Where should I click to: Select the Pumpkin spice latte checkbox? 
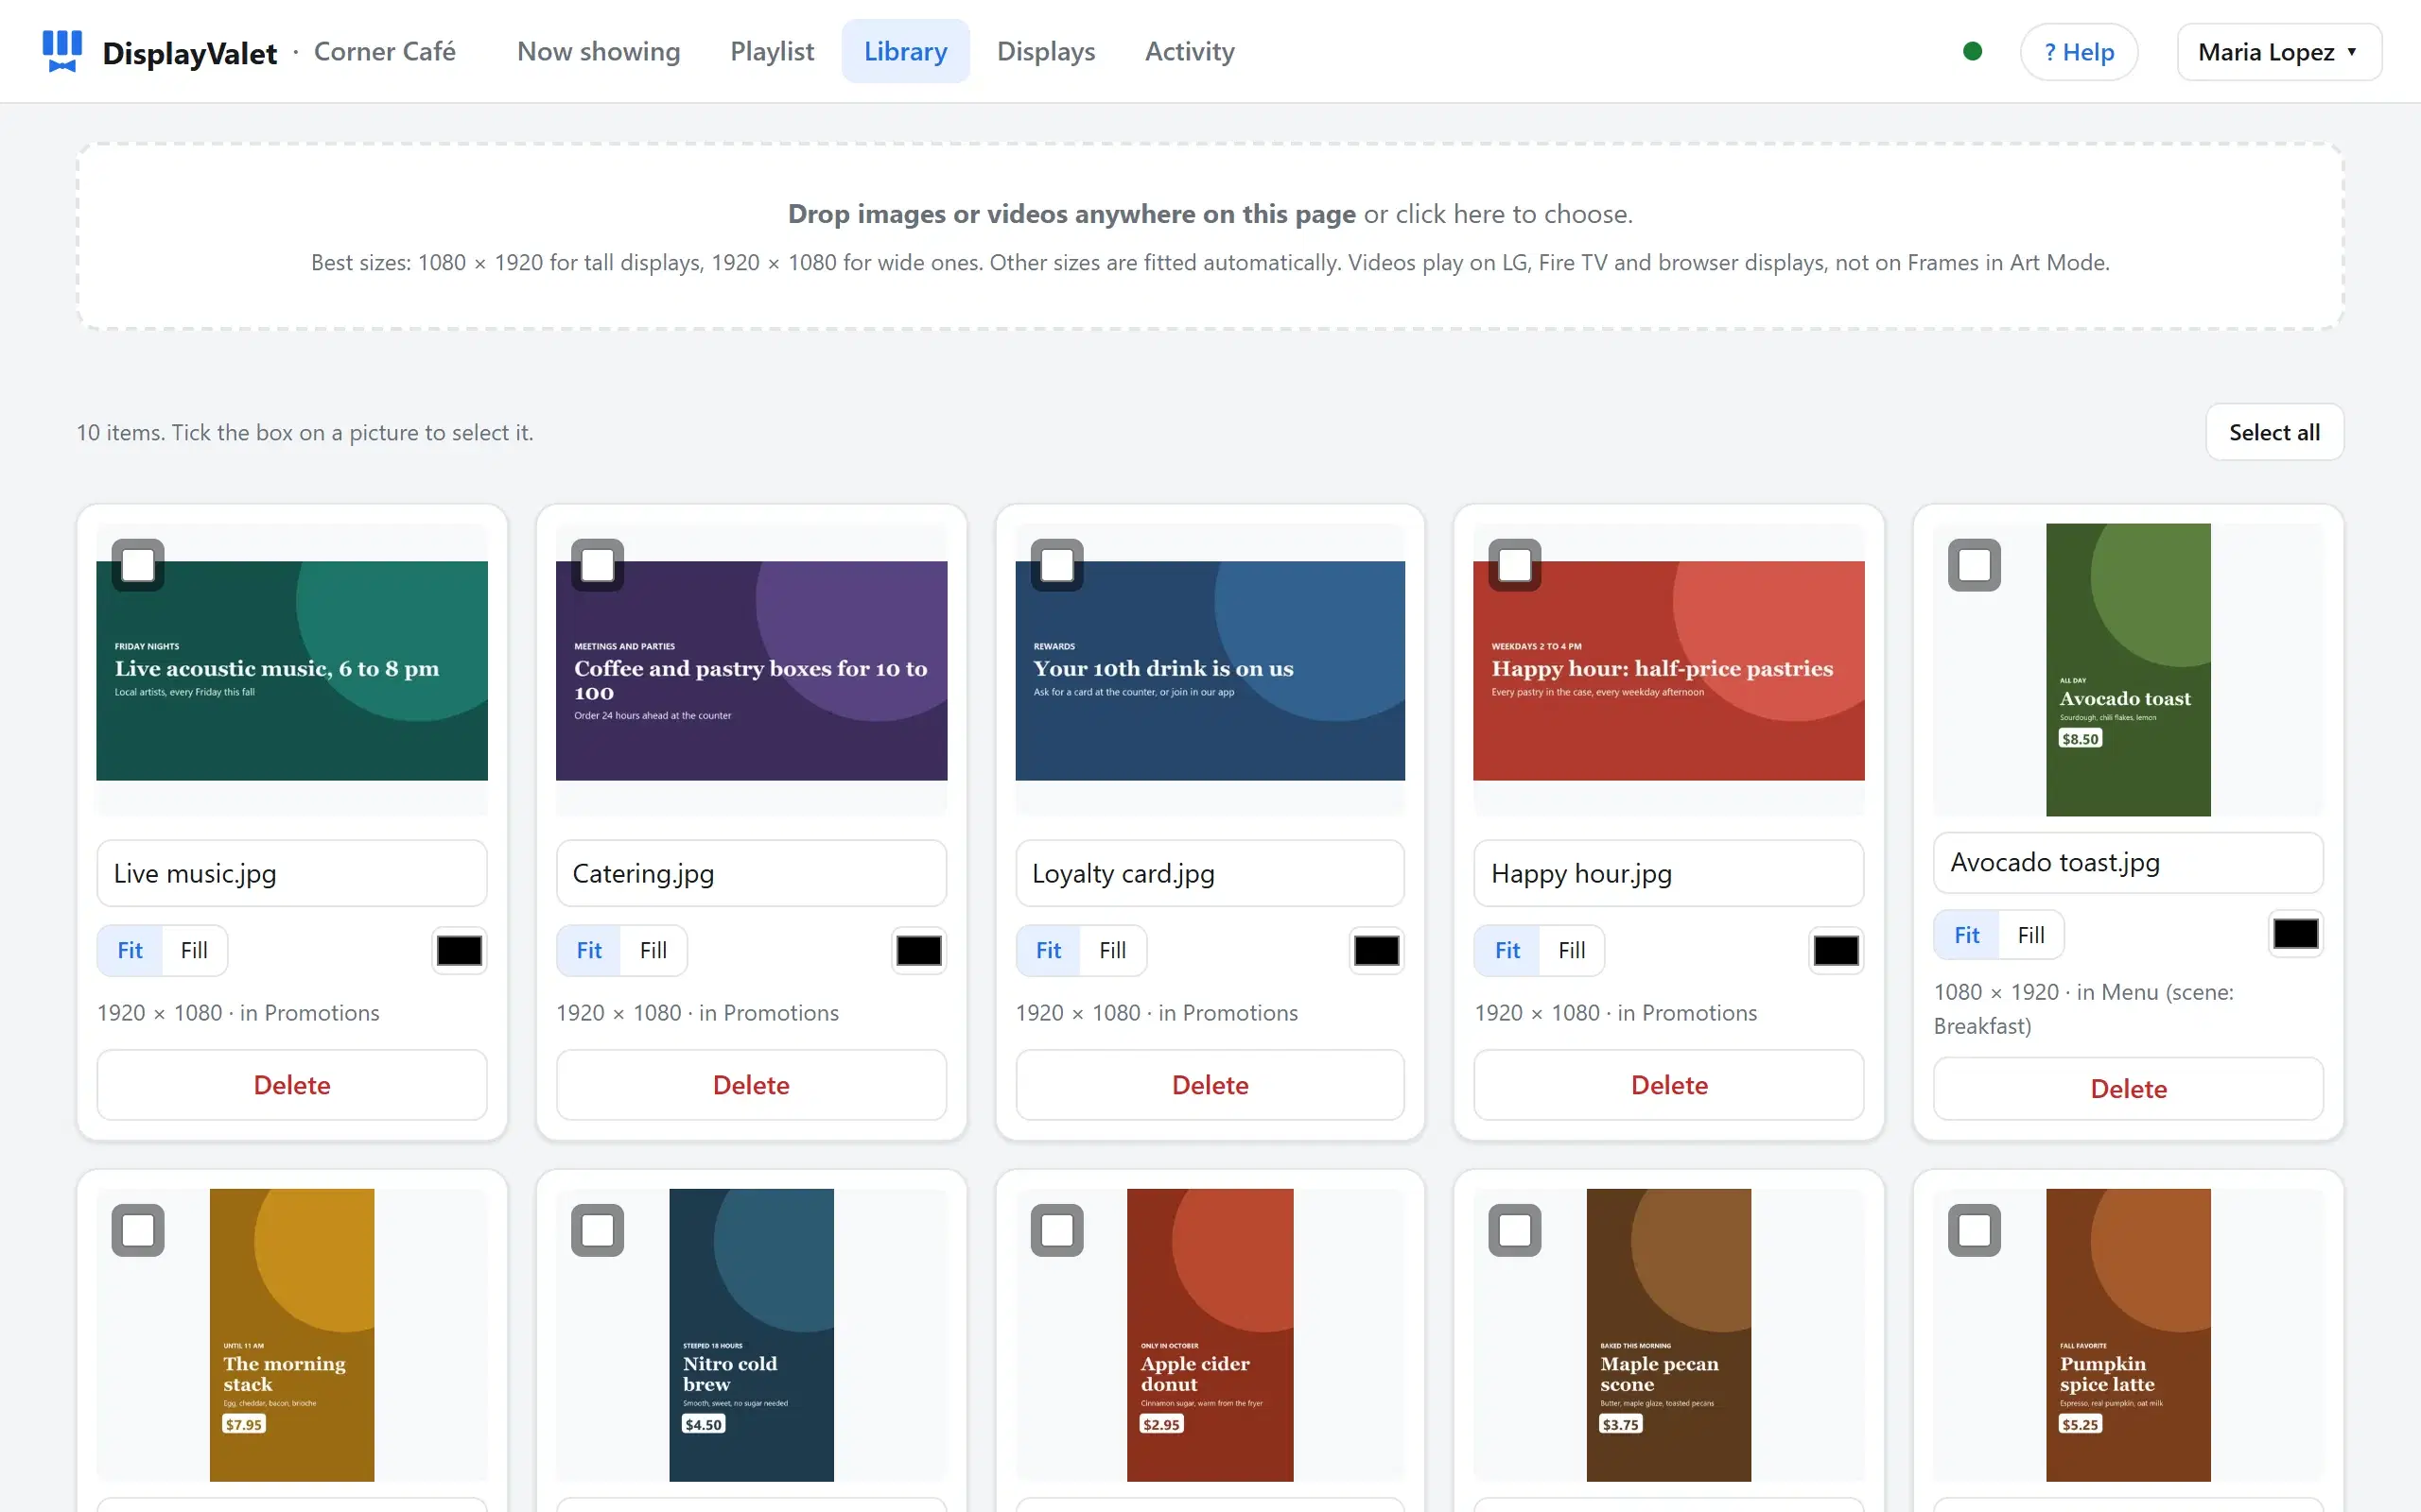point(1974,1230)
